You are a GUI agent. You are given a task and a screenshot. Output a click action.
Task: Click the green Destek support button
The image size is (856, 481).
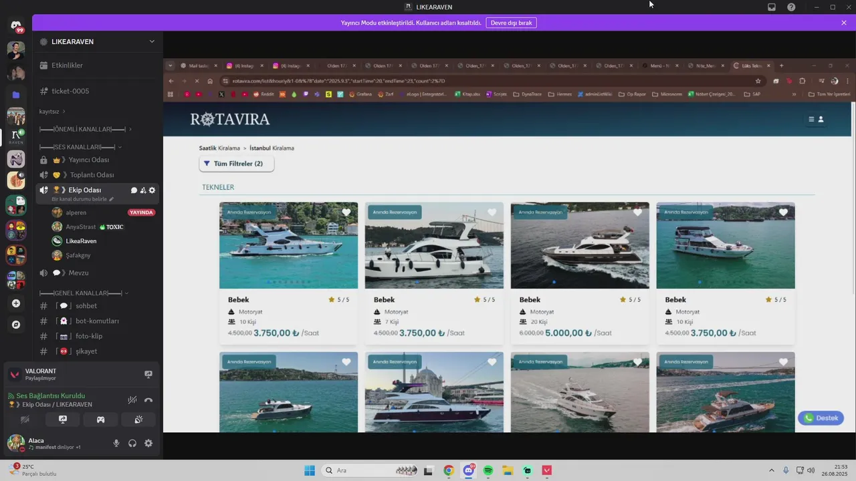coord(821,418)
